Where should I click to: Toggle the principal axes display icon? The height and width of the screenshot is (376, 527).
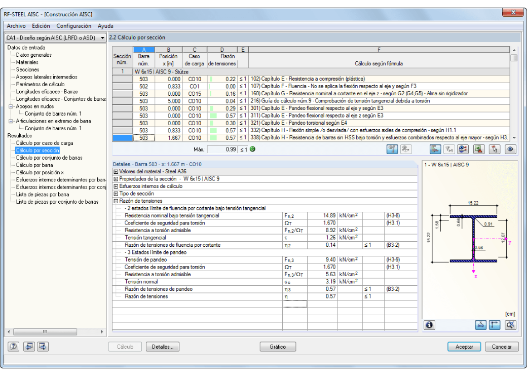point(495,325)
